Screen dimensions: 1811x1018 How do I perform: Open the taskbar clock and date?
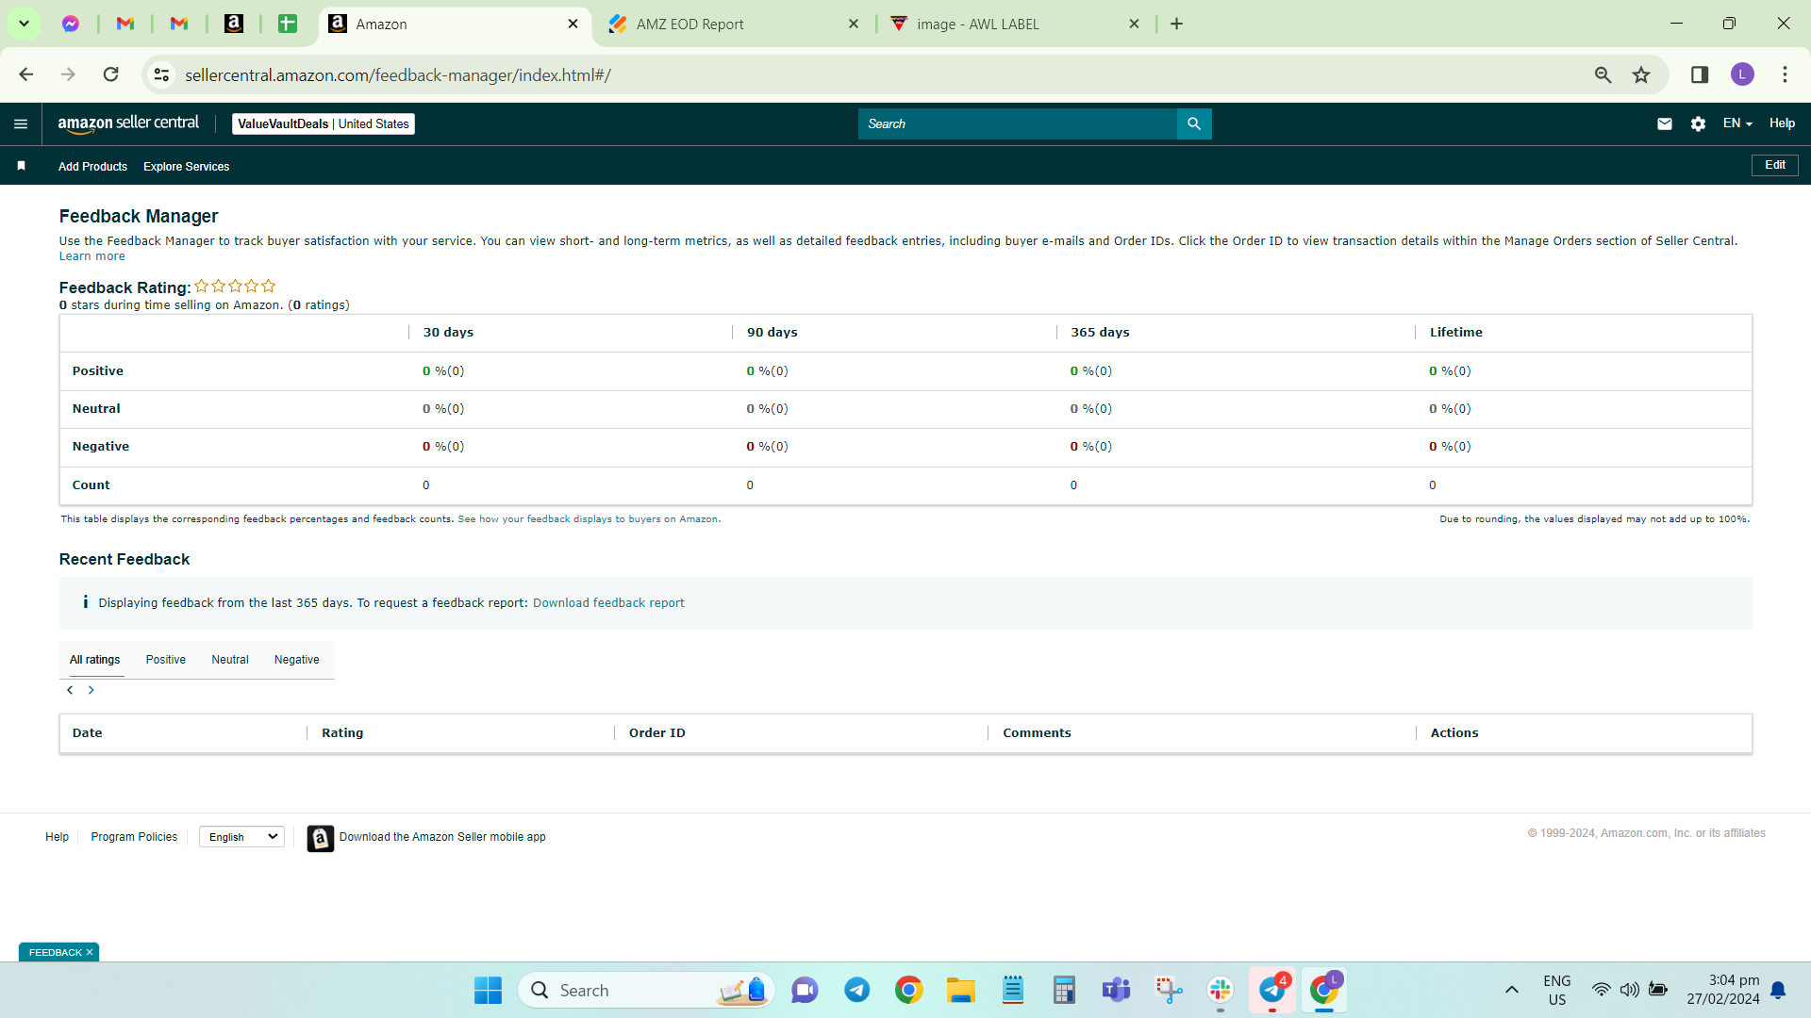point(1723,990)
